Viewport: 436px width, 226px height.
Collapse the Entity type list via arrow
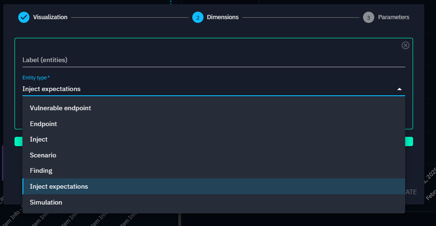pos(399,89)
